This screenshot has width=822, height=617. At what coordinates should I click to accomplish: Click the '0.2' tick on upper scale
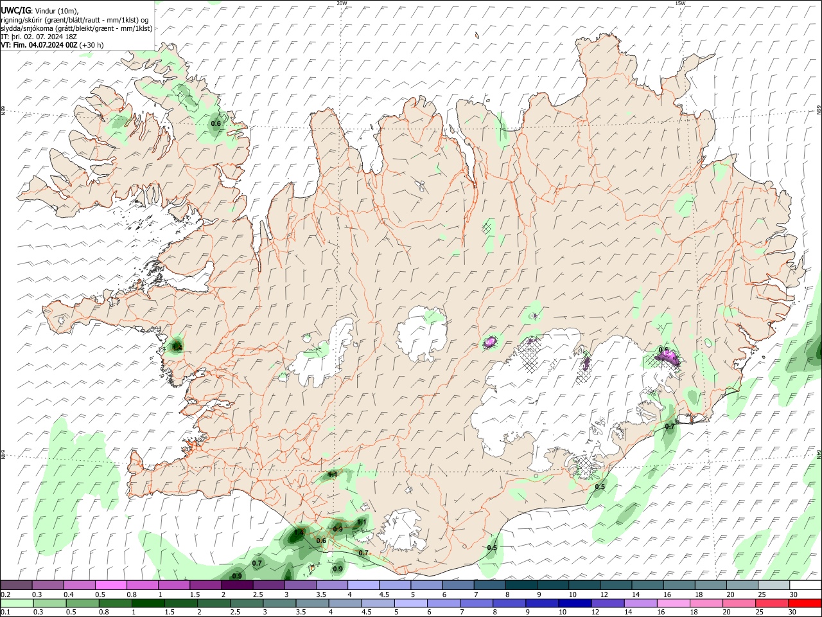pos(4,595)
